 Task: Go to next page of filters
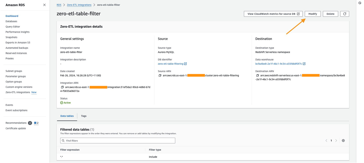tap(336, 140)
